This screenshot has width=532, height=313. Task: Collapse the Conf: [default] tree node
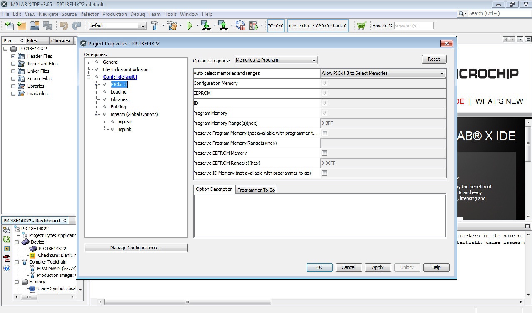[89, 77]
